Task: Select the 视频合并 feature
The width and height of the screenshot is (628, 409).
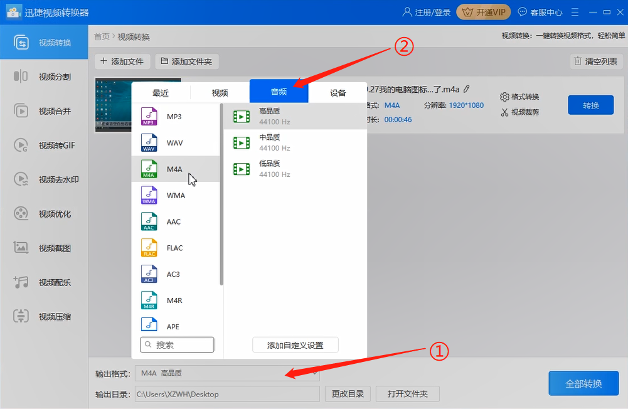Action: pos(44,111)
